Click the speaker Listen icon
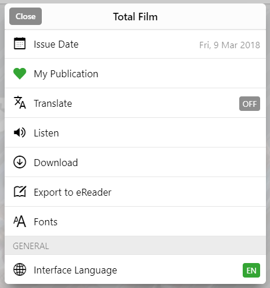 20,132
